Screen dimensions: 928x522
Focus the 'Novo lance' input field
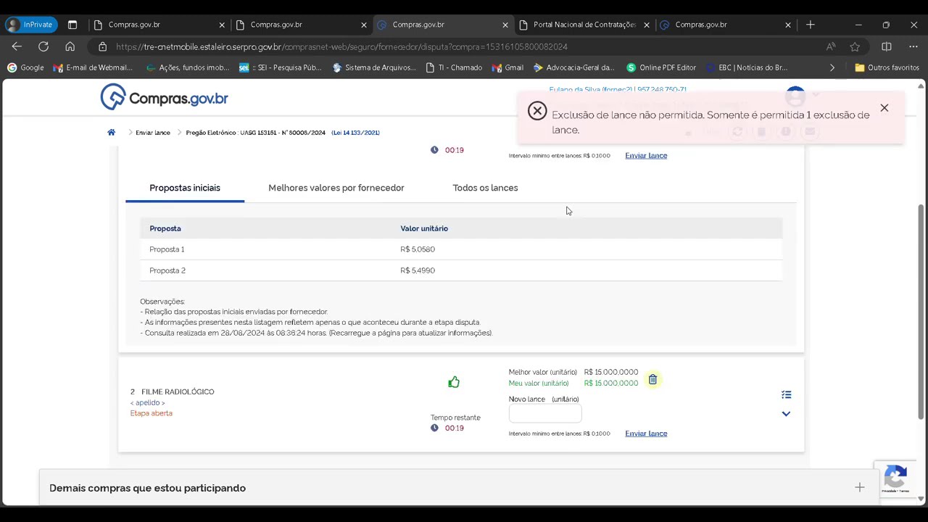(545, 413)
